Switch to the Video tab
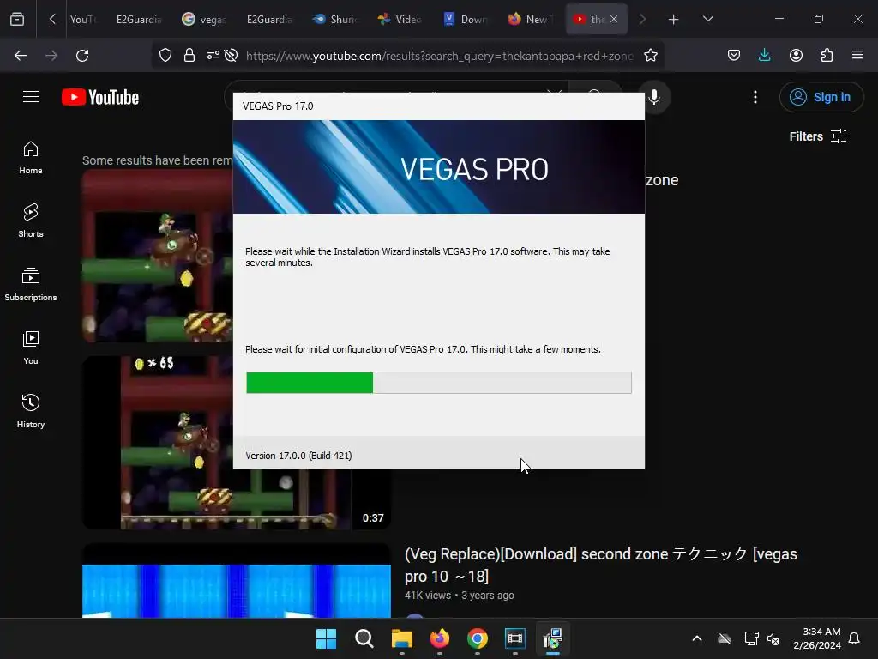 pyautogui.click(x=400, y=19)
